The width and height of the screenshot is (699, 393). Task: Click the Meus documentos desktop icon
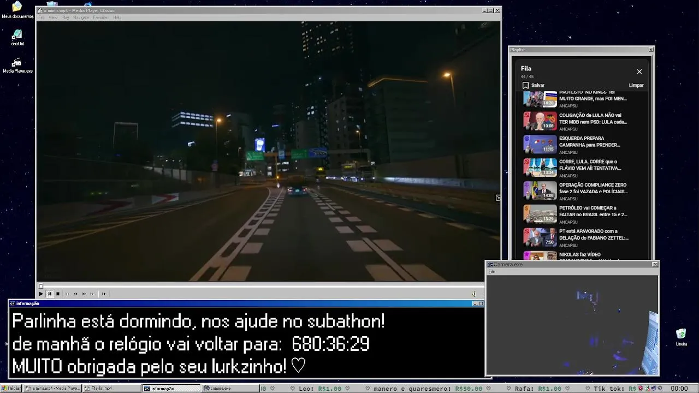click(17, 10)
